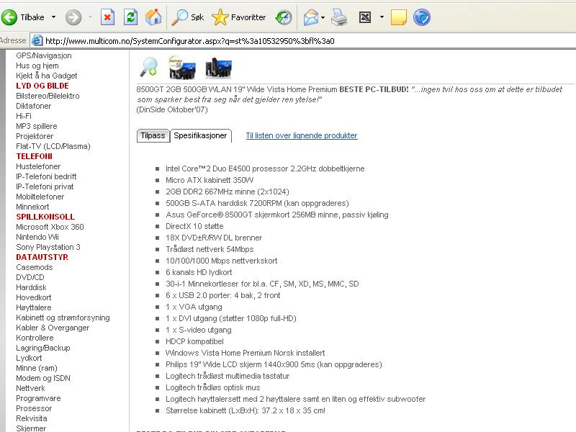
Task: Open Microsoft Xbox 360 category
Action: coord(50,227)
